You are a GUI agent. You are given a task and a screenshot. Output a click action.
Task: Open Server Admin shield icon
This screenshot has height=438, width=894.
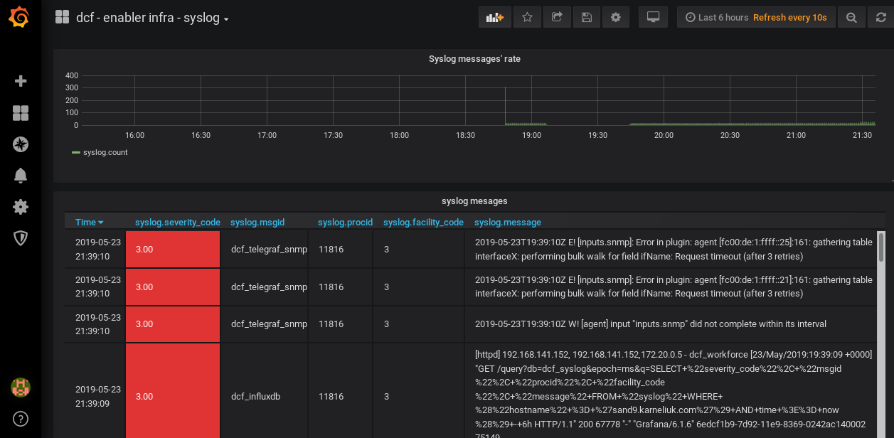coord(21,238)
